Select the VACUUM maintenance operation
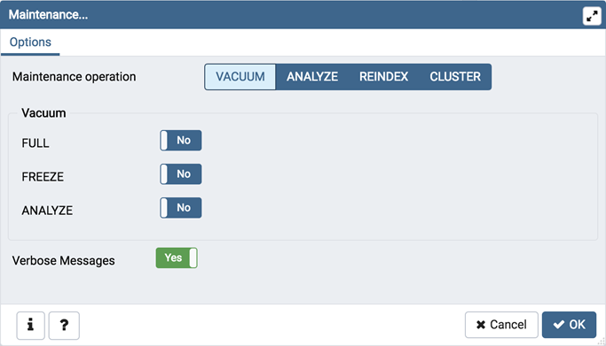Screen dimensions: 606x346 [x=240, y=77]
